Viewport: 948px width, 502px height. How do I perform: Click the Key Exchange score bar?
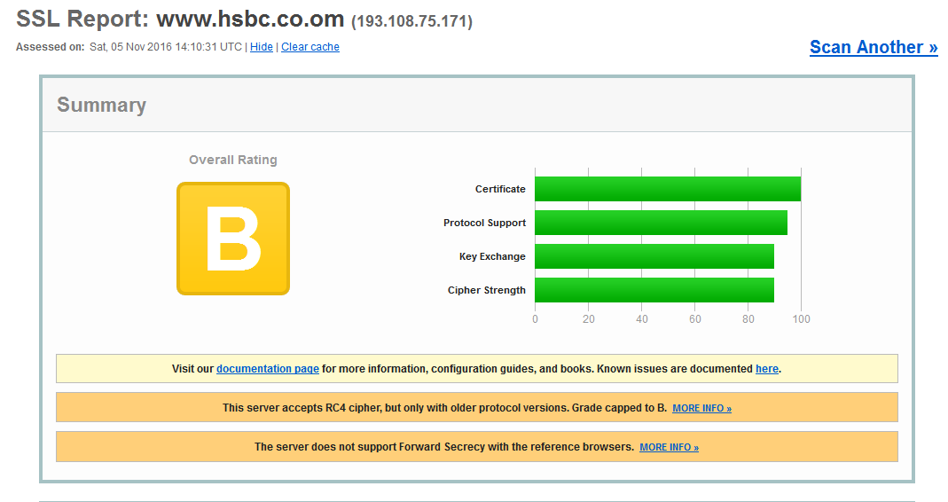pos(654,256)
